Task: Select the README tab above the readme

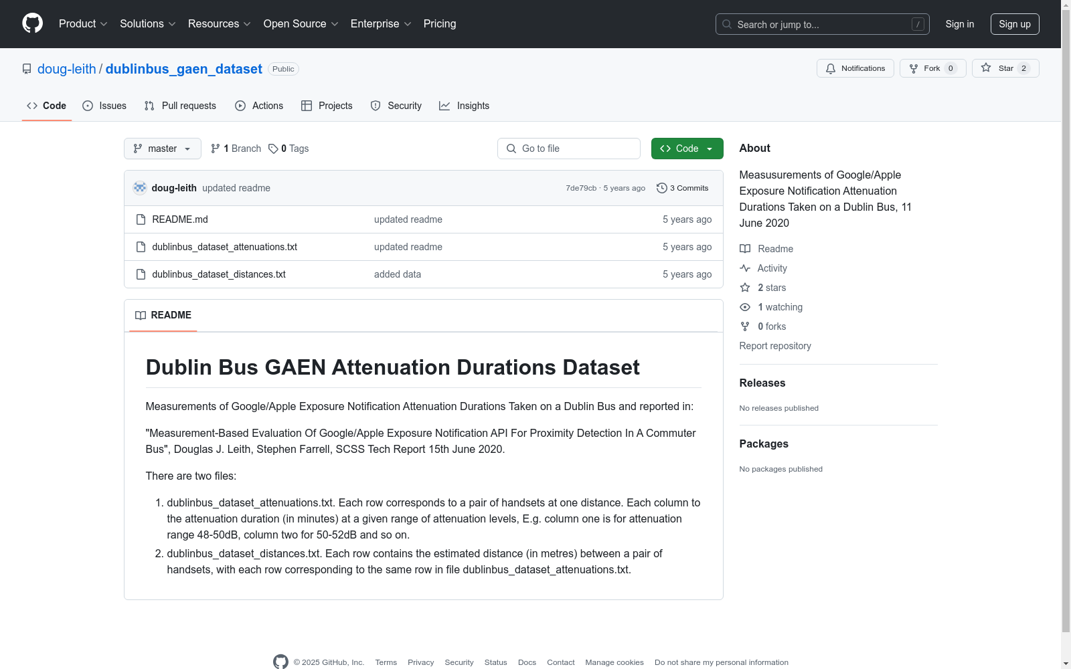Action: (163, 315)
